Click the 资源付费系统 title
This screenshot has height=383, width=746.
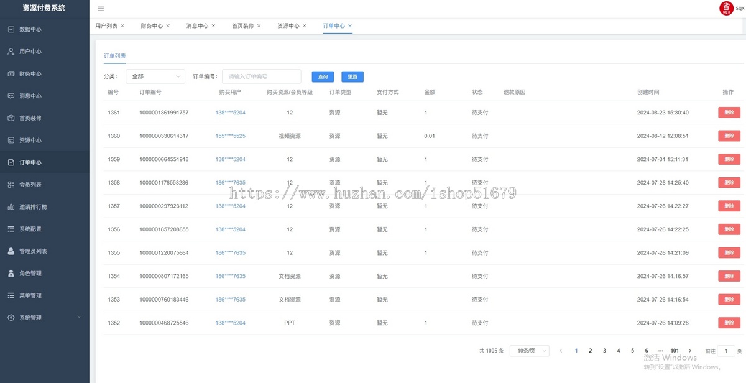click(x=44, y=8)
